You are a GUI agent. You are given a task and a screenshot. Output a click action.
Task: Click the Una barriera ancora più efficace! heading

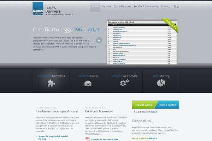[x=57, y=111]
